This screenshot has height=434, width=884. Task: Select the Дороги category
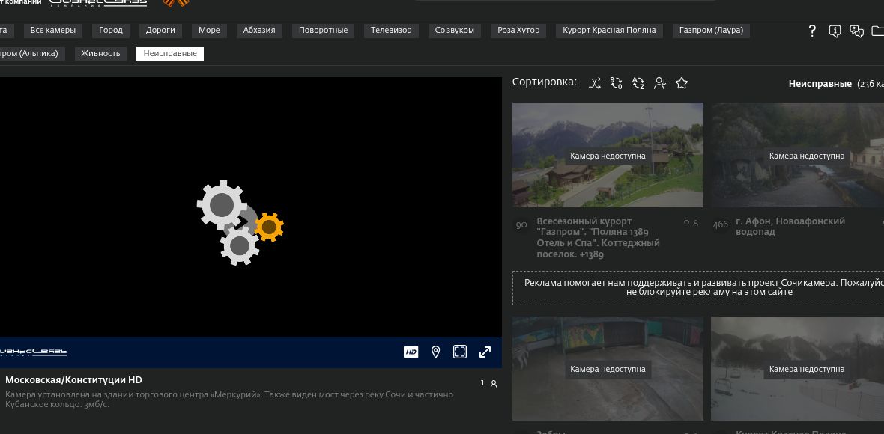pyautogui.click(x=160, y=31)
